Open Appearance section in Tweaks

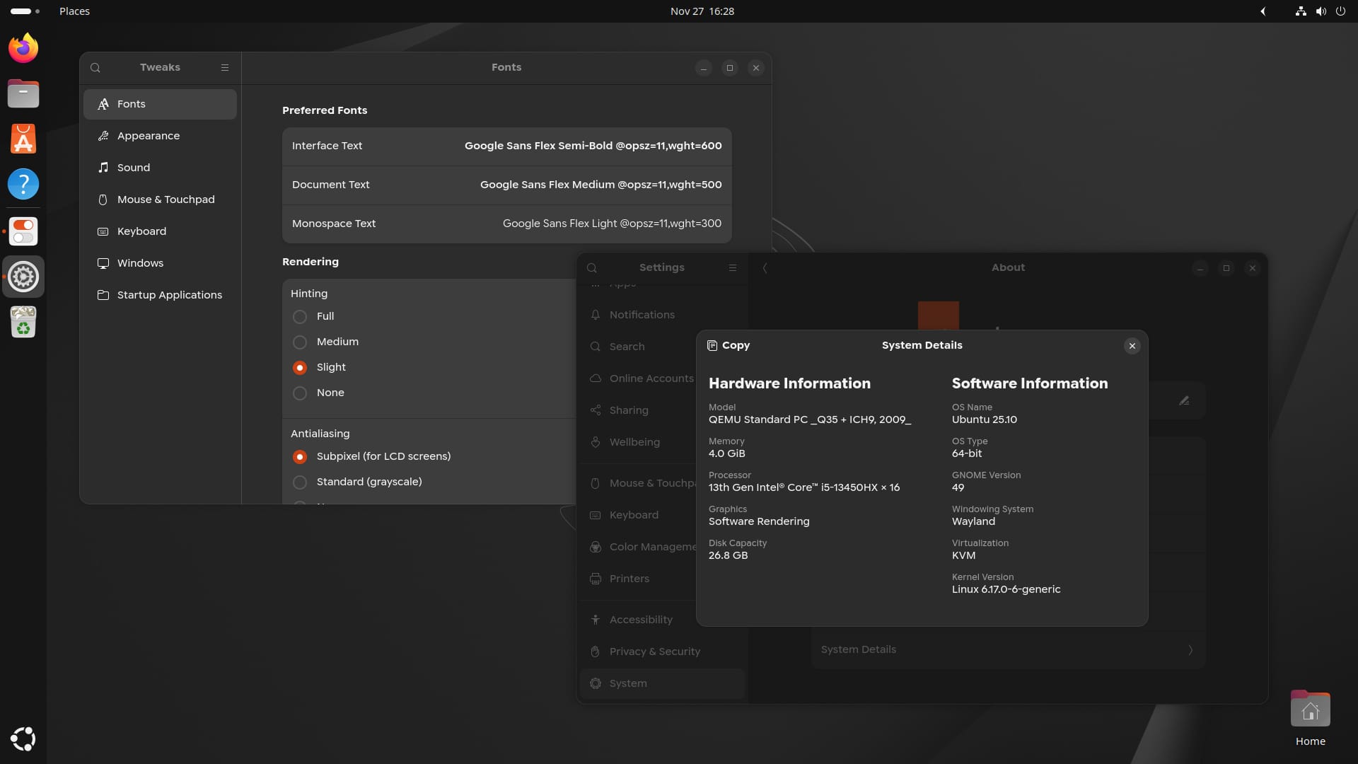[147, 136]
